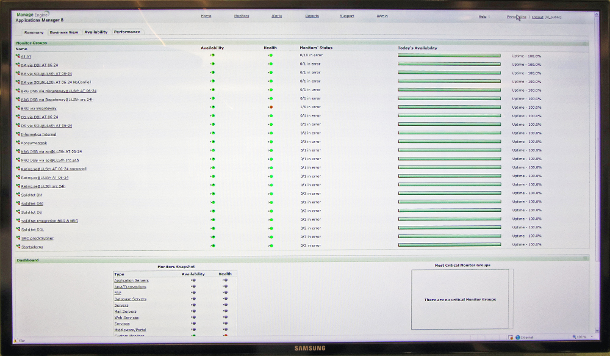Click the Help link

483,16
